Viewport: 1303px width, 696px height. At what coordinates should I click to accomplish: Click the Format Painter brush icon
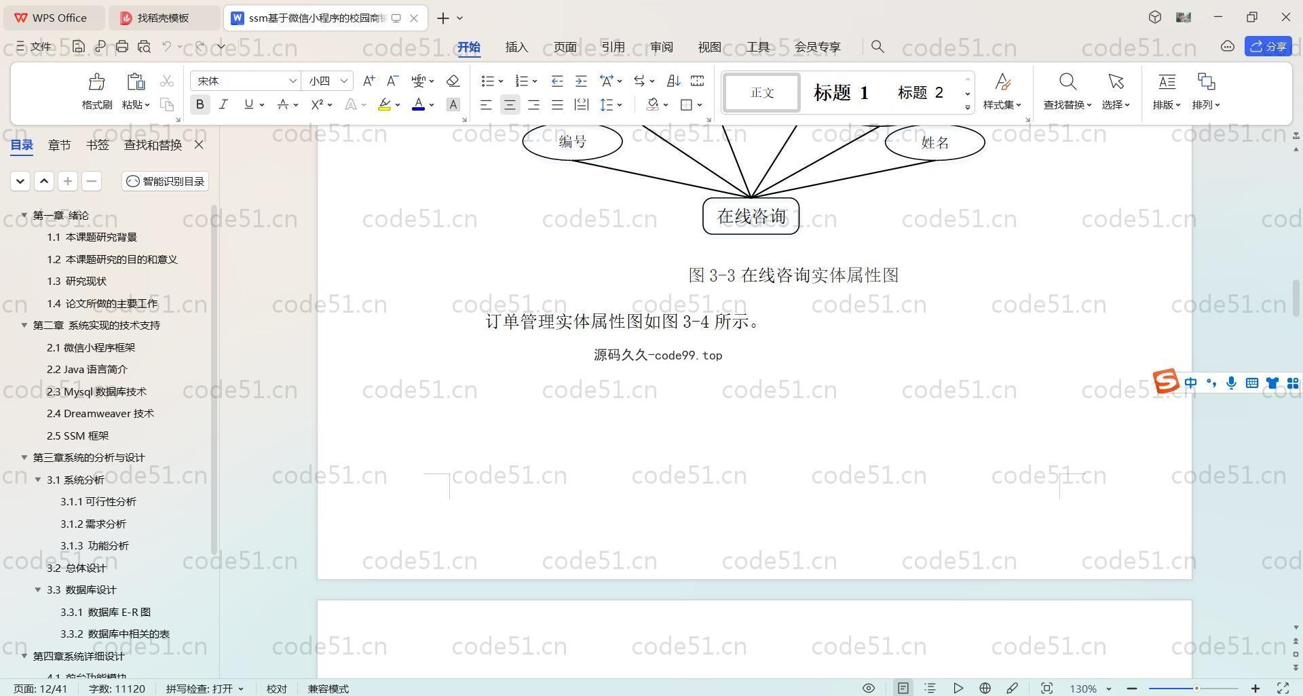pos(97,82)
